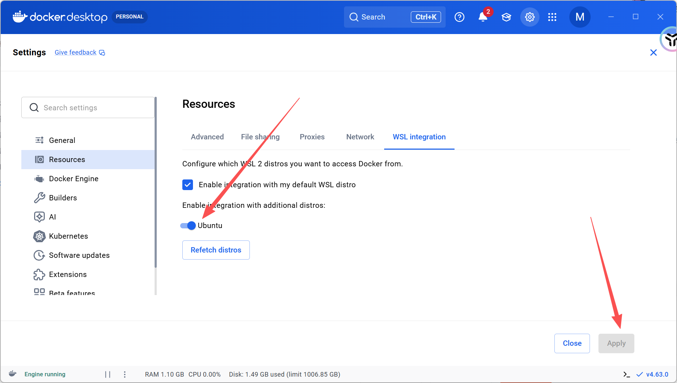Click the Docker whale logo in header
This screenshot has width=677, height=383.
coord(20,17)
